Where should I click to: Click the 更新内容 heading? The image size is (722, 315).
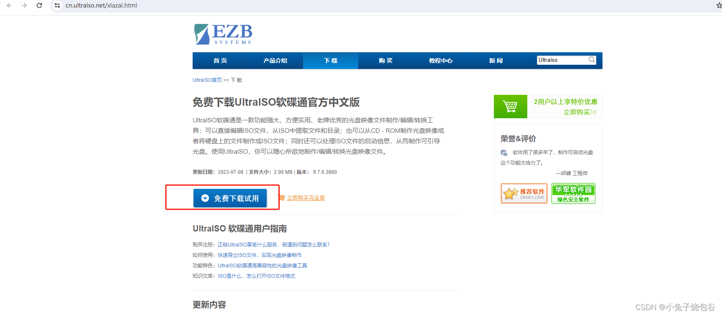click(x=209, y=305)
